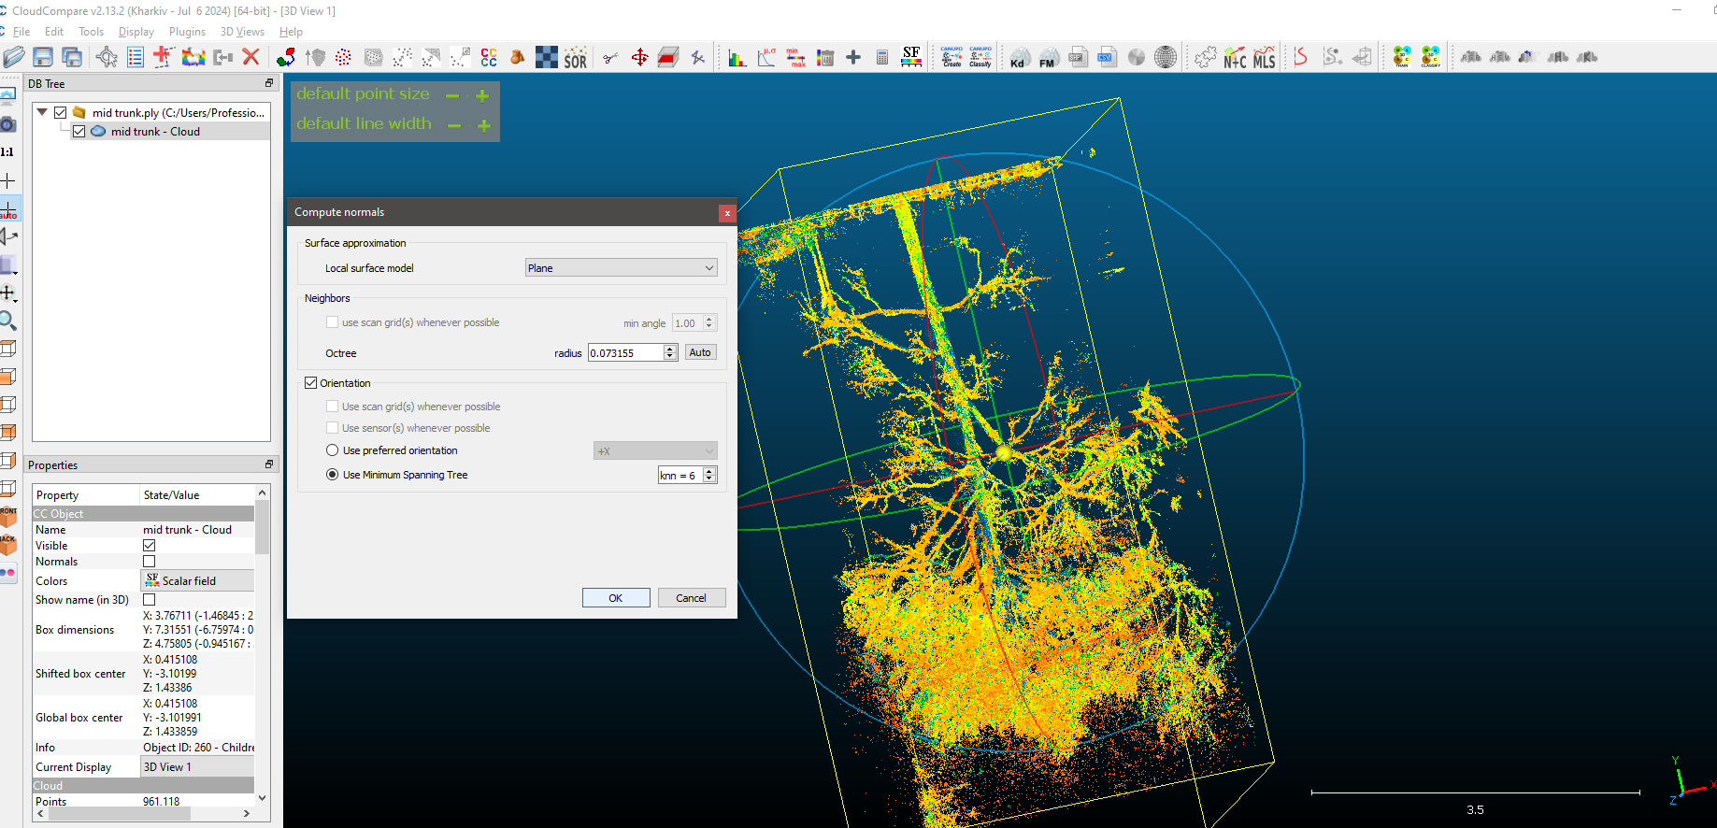Toggle the Orientation checkbox
1717x828 pixels.
(x=311, y=383)
